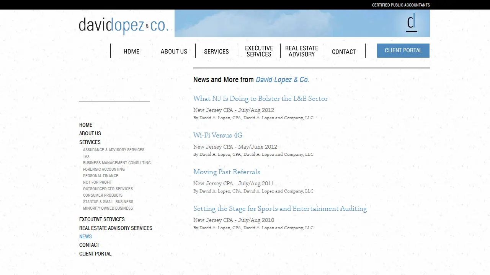490x275 pixels.
Task: Select Not For Profit in the sidebar
Action: coord(98,182)
